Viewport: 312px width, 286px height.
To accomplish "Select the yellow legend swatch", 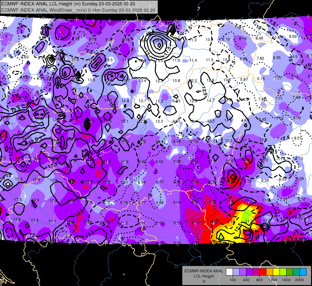I will (276, 272).
